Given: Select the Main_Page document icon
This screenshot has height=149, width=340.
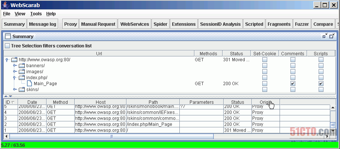Looking at the screenshot, I should pyautogui.click(x=29, y=83).
